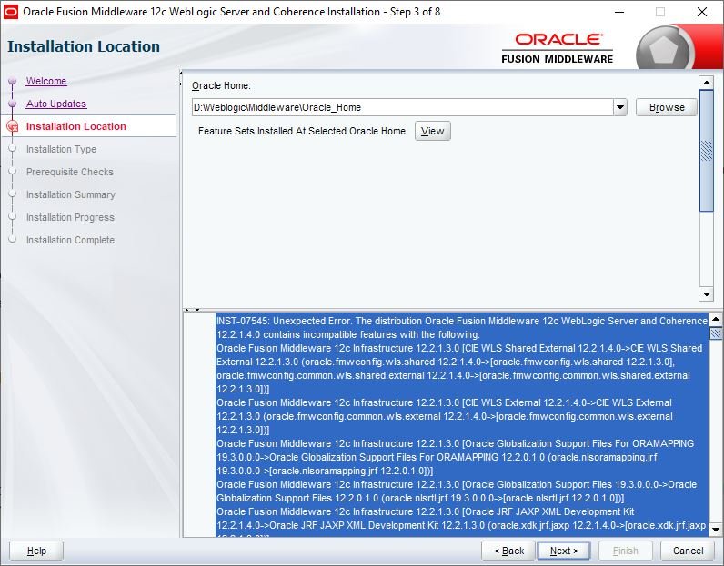Click the 'Oracle JRF JAXP XML Development Kit' line
This screenshot has height=566, width=724.
pos(426,512)
